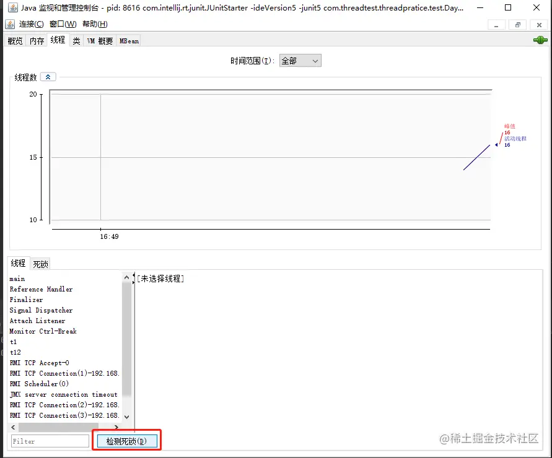Switch to the 内存 tab
This screenshot has height=458, width=552.
pos(37,41)
